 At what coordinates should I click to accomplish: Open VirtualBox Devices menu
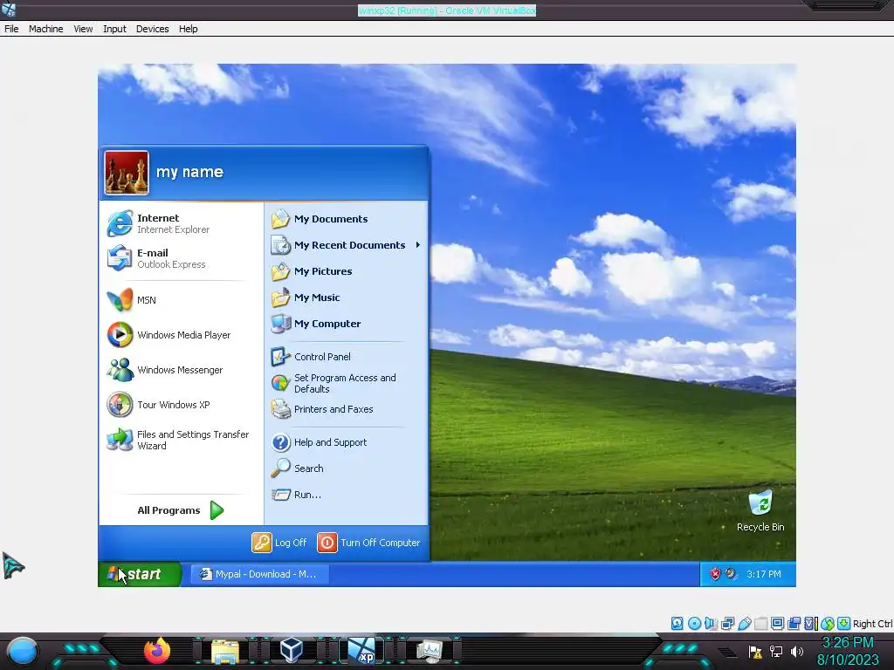coord(152,29)
